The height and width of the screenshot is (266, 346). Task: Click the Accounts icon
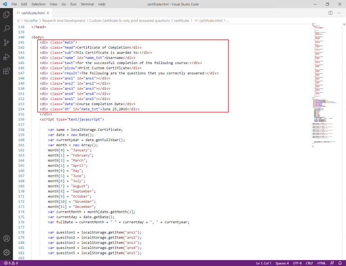(x=6, y=238)
